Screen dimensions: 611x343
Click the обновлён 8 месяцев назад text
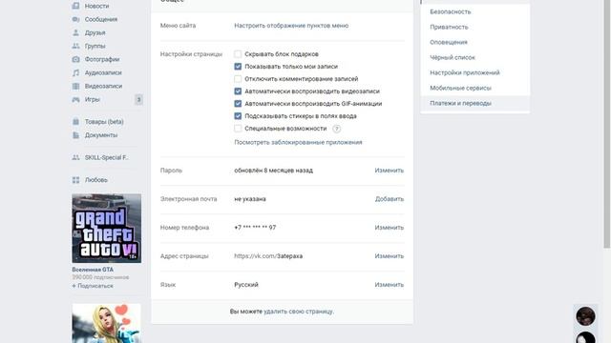pos(274,171)
